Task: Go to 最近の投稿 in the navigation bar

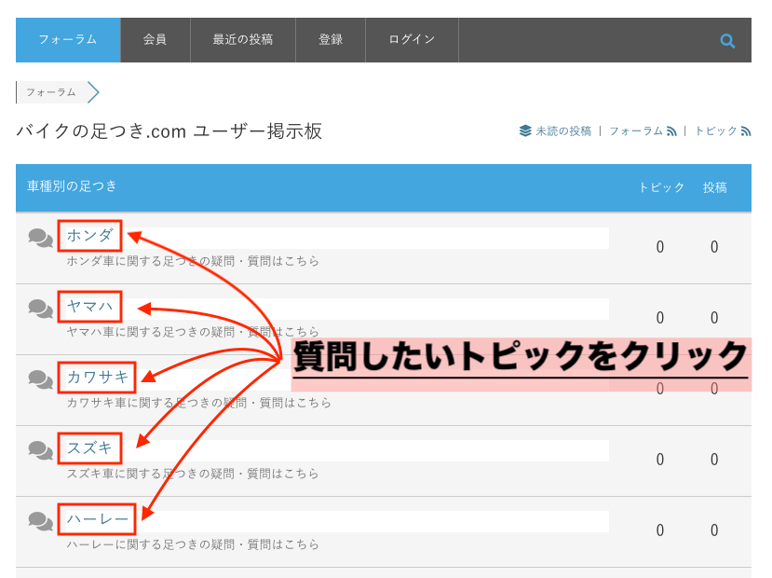Action: pos(242,39)
